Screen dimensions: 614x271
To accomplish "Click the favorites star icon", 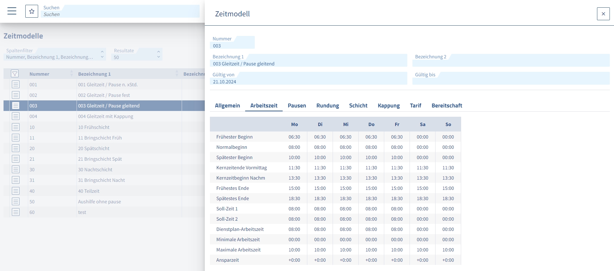I will 32,11.
